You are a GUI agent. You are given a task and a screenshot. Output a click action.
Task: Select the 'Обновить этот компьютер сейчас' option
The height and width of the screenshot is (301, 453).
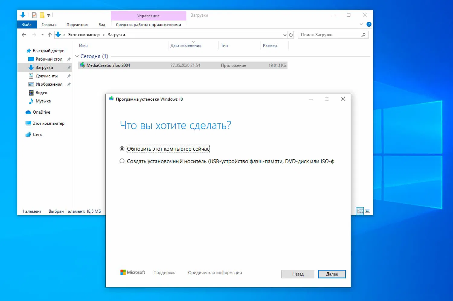122,149
